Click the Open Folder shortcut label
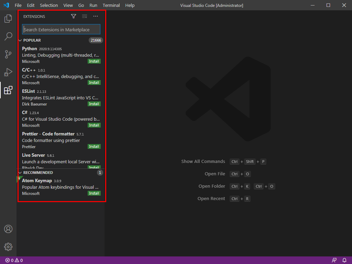This screenshot has height=264, width=352. point(212,186)
